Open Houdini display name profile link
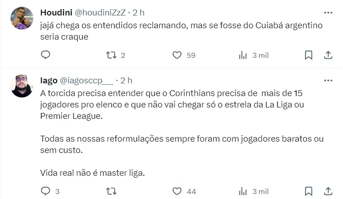 coord(54,12)
